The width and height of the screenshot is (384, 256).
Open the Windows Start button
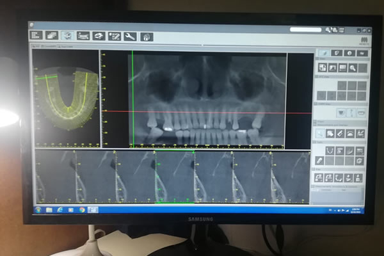pos(38,210)
